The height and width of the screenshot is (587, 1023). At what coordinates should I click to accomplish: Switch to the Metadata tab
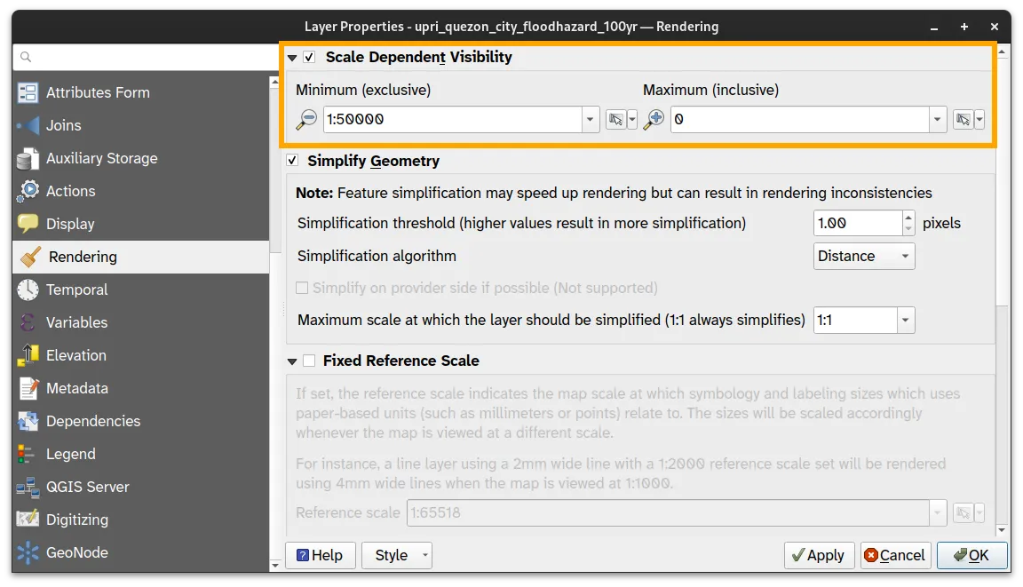click(x=76, y=388)
